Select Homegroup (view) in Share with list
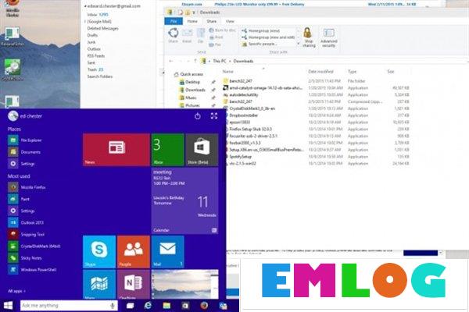The width and height of the screenshot is (469, 312). [260, 30]
